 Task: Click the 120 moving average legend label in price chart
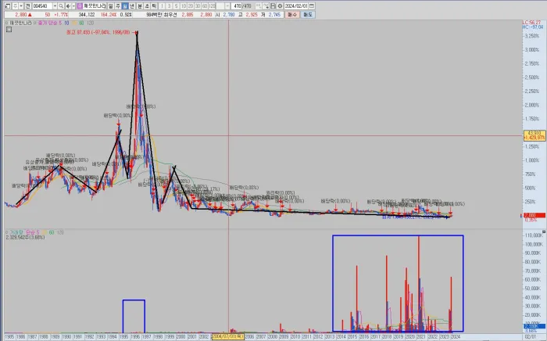tap(90, 23)
